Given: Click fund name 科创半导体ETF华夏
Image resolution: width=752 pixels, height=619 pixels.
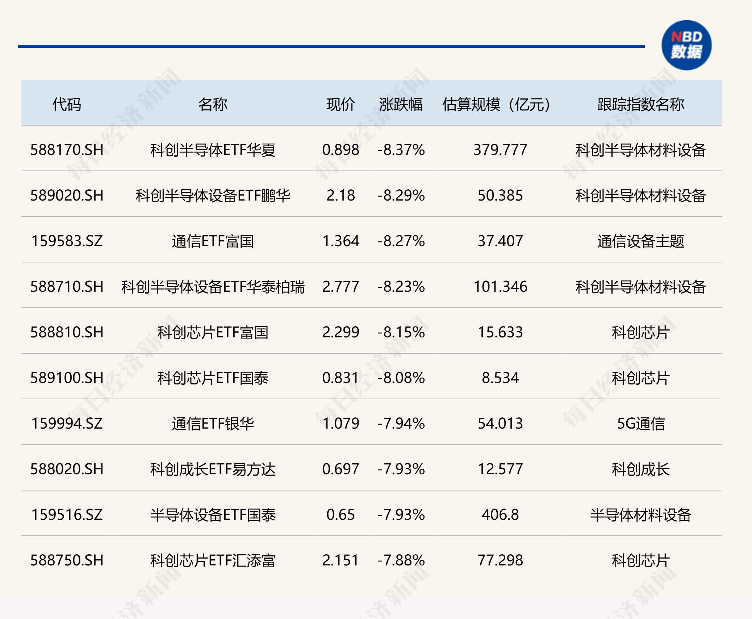Looking at the screenshot, I should click(x=213, y=150).
